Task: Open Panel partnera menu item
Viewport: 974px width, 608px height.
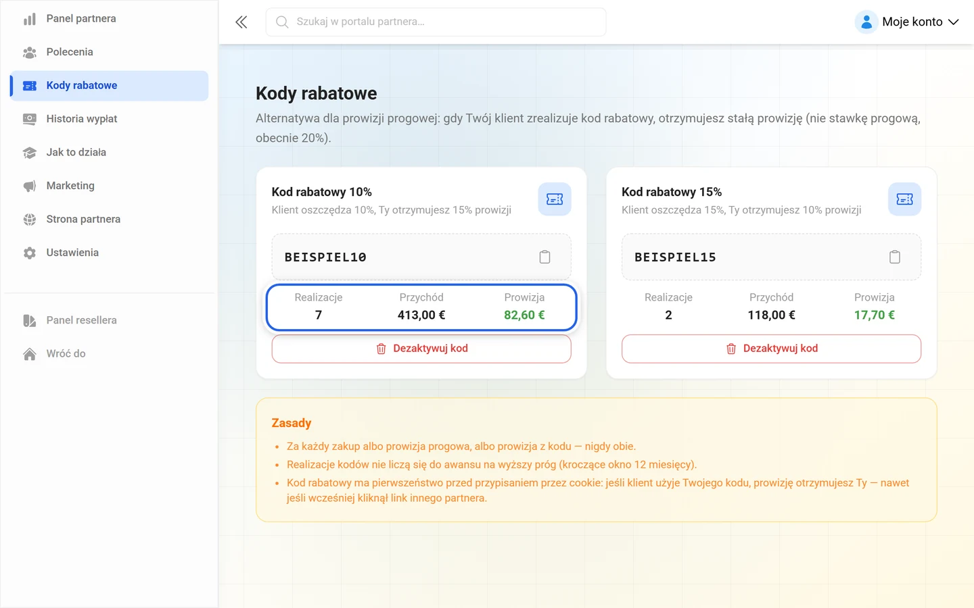Action: [x=110, y=19]
